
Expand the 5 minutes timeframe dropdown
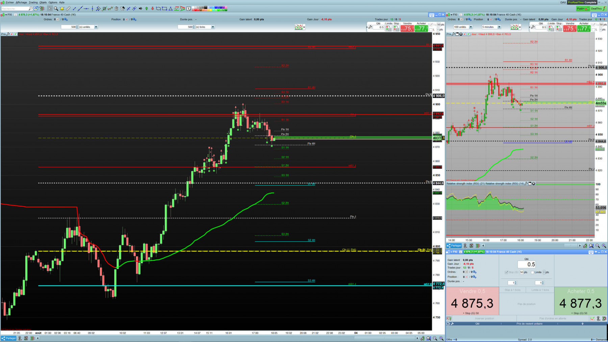click(499, 27)
